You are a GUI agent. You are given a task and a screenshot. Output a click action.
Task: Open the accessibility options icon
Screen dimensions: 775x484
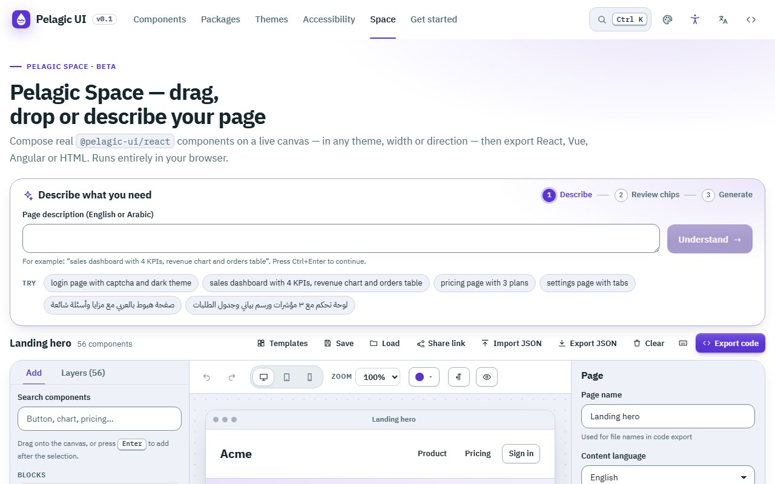pos(695,19)
